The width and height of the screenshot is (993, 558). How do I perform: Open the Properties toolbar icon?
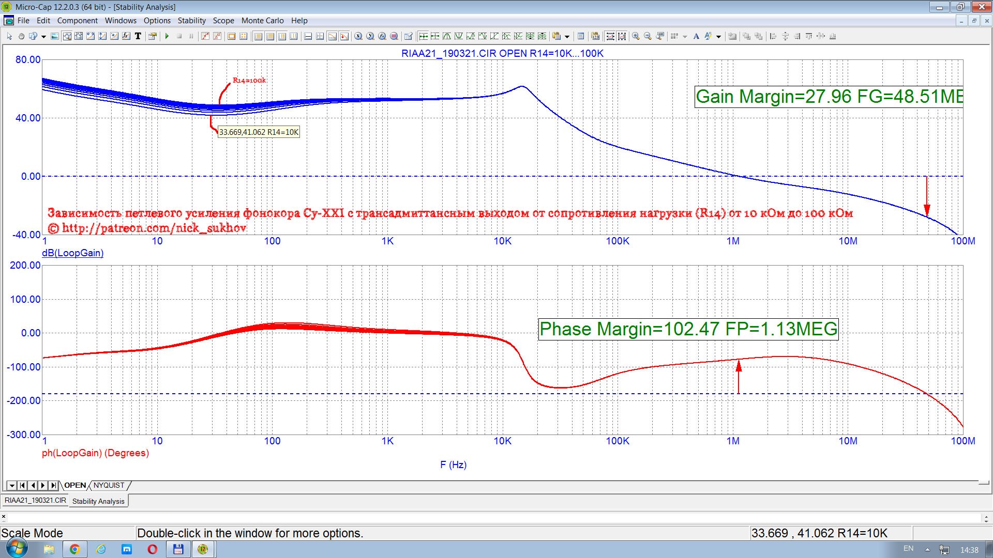pyautogui.click(x=152, y=36)
